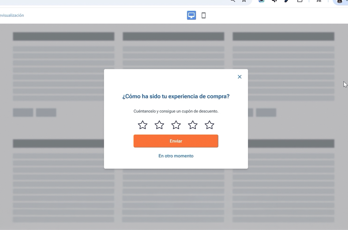Choose the third rating star
The width and height of the screenshot is (348, 230).
point(176,125)
